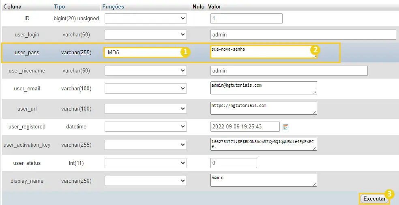Open the function dropdown for ID row
Screen dimensions: 399x205
tap(146, 18)
